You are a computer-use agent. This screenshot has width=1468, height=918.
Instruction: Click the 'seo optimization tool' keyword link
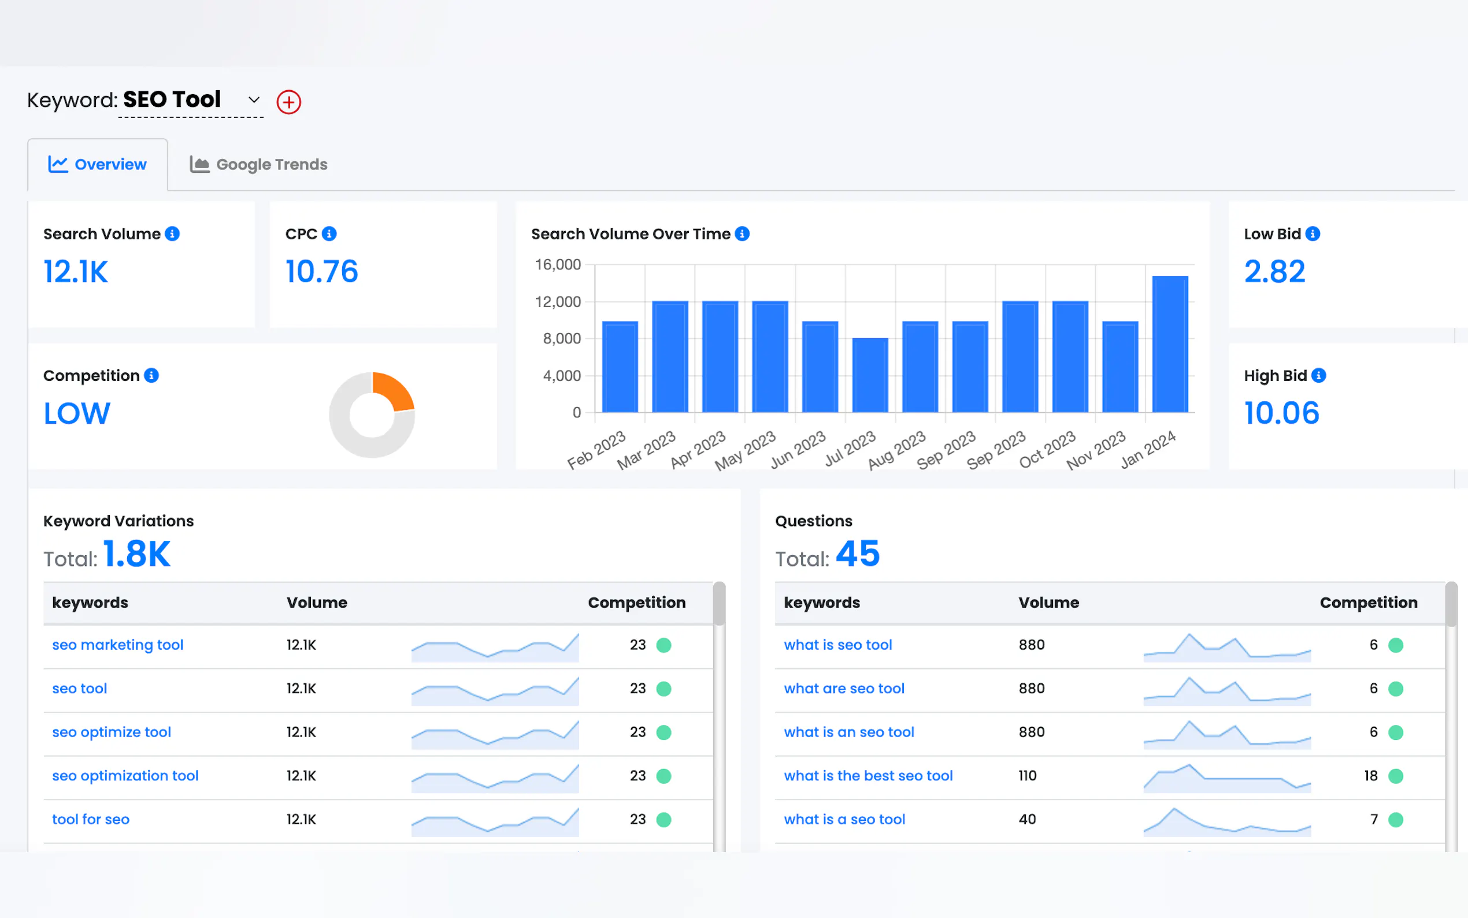click(x=125, y=775)
